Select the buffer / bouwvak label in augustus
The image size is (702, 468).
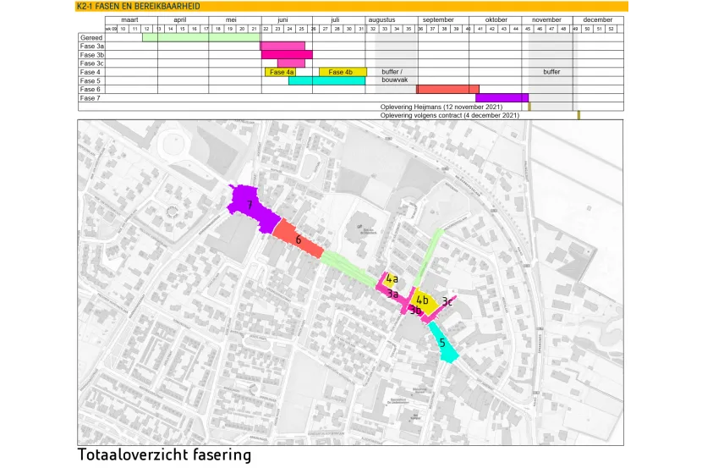[x=392, y=76]
